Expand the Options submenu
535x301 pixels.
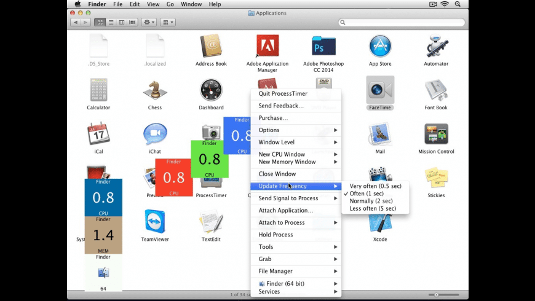(296, 130)
